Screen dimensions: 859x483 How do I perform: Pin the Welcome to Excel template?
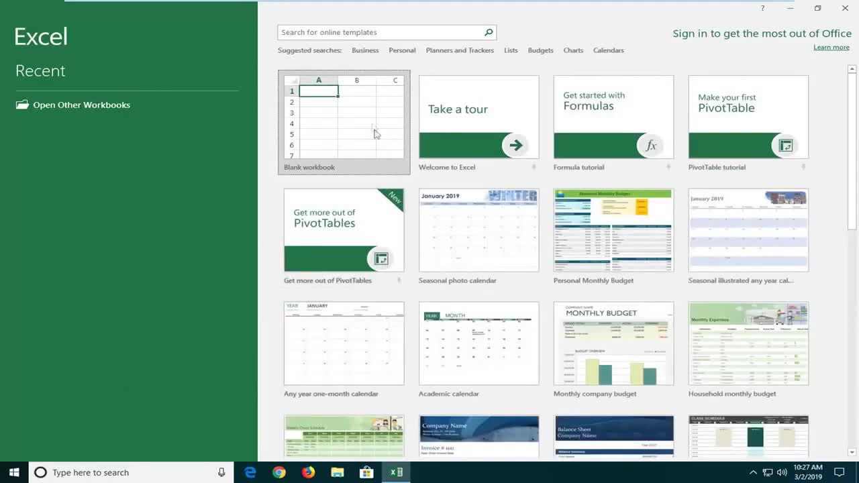point(534,167)
